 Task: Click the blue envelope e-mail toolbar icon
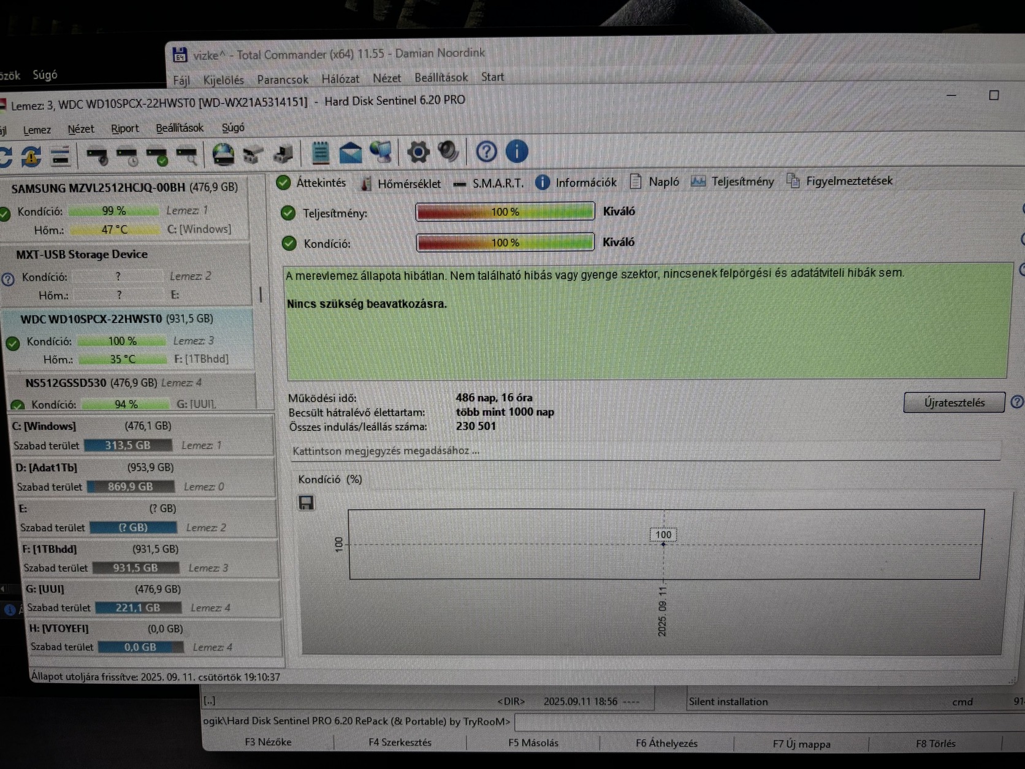351,153
